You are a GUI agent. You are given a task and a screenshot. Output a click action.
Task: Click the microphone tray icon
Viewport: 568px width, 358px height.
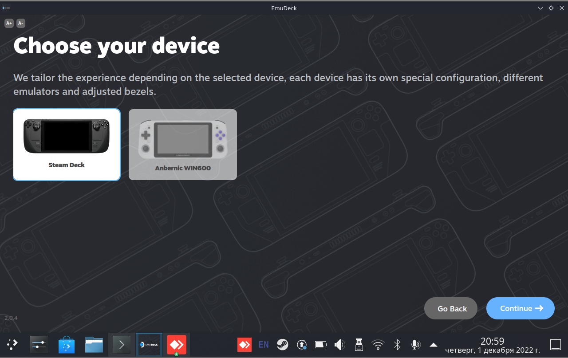click(415, 345)
